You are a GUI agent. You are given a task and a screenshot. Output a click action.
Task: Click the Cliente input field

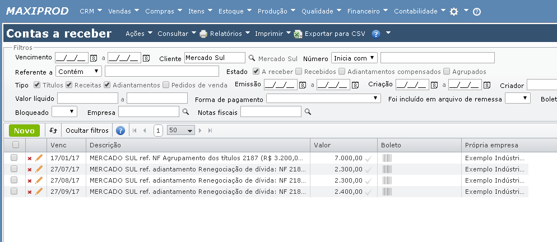pyautogui.click(x=215, y=58)
